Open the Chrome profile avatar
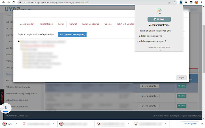Image resolution: width=205 pixels, height=128 pixels. (196, 2)
